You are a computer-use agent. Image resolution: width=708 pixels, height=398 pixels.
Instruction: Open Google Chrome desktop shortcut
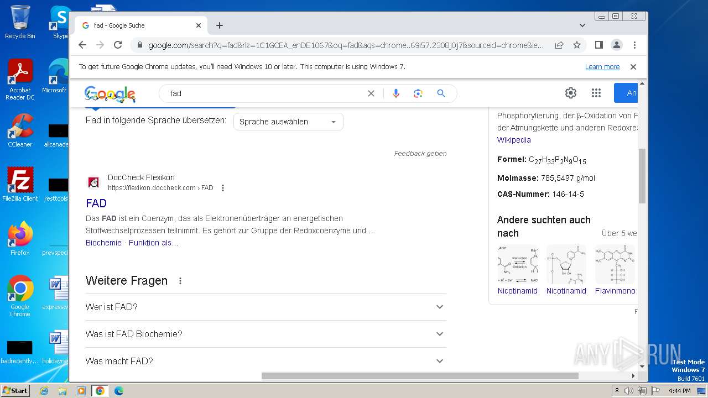coord(20,296)
